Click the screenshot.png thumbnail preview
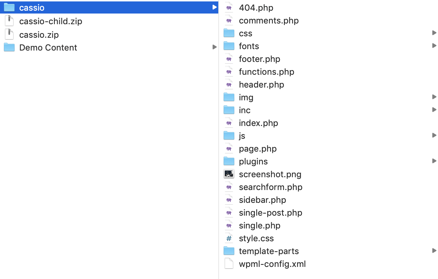Viewport: 438px width, 279px height. tap(229, 174)
